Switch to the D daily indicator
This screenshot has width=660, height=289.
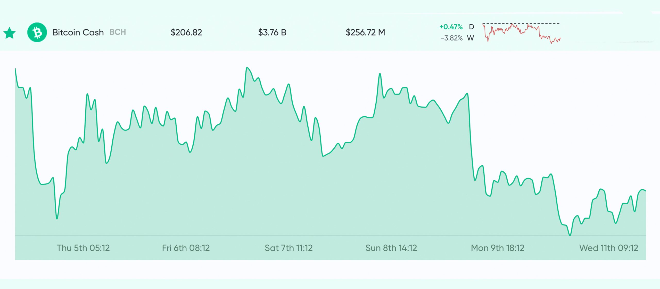click(x=471, y=27)
